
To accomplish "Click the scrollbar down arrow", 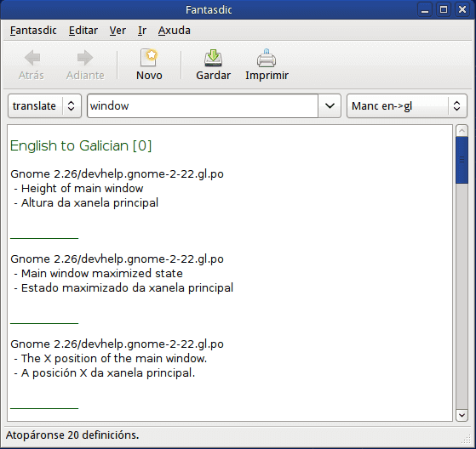I will [x=462, y=415].
